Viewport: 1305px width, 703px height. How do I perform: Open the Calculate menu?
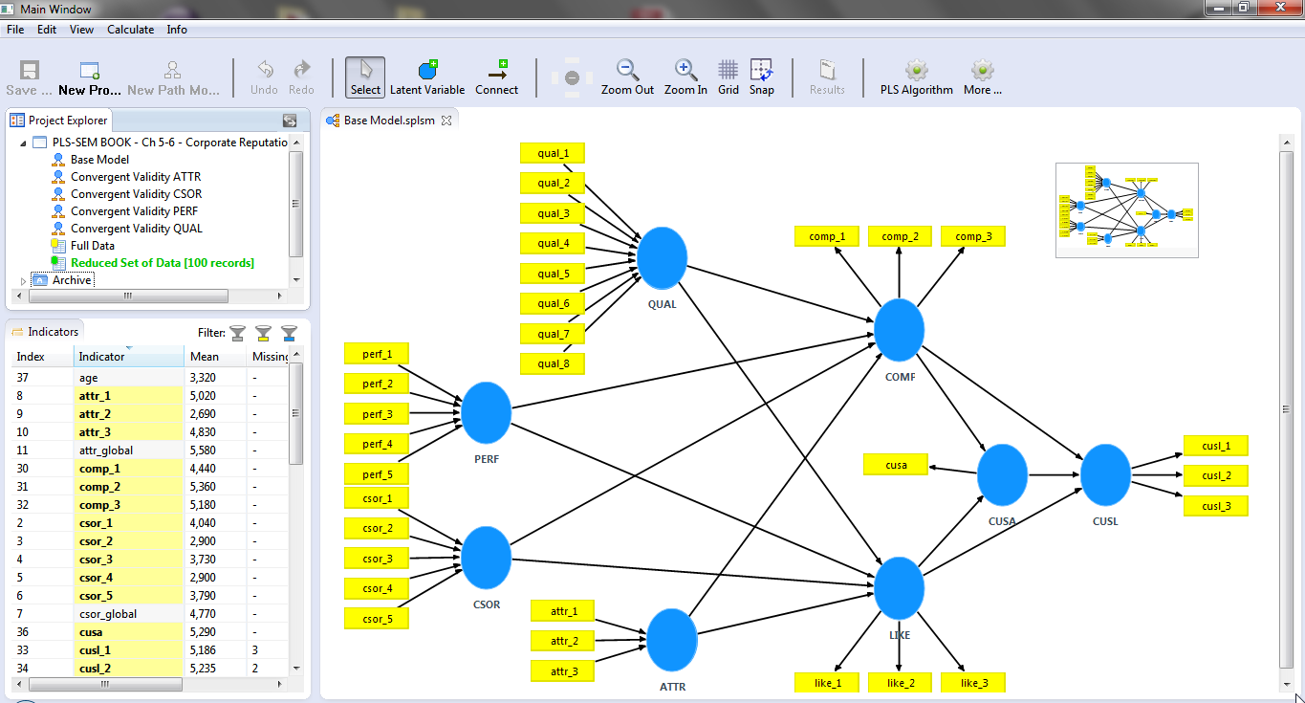pyautogui.click(x=130, y=29)
